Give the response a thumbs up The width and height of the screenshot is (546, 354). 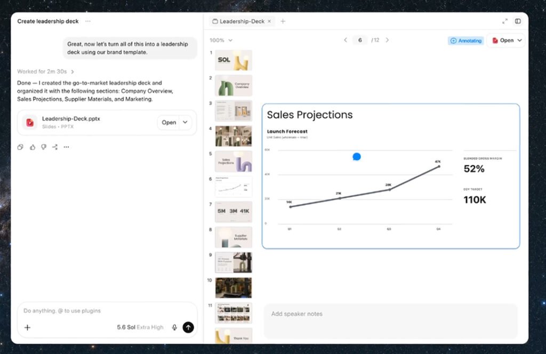[x=33, y=147]
